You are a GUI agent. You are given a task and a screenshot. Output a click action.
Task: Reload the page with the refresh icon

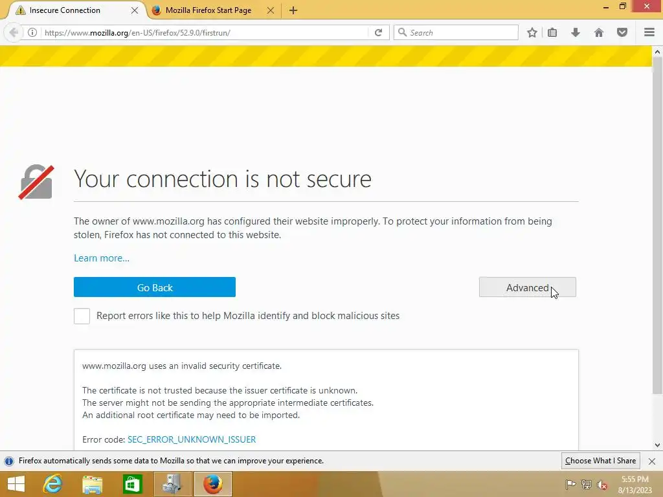click(x=378, y=32)
